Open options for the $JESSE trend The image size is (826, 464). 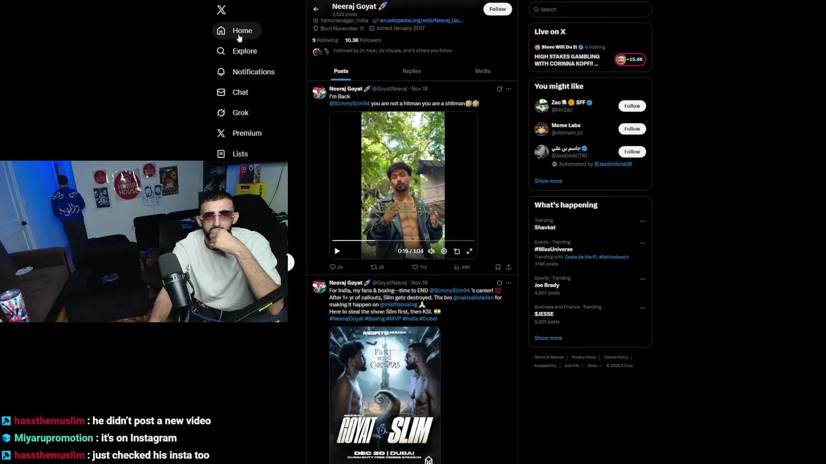coord(642,308)
